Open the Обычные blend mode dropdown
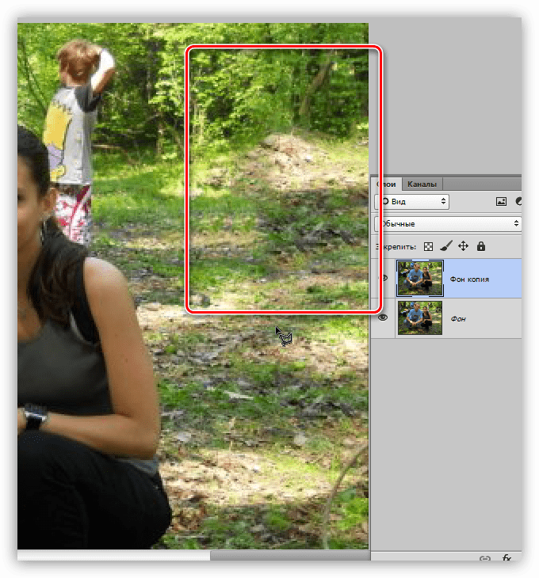The image size is (539, 578). (449, 224)
